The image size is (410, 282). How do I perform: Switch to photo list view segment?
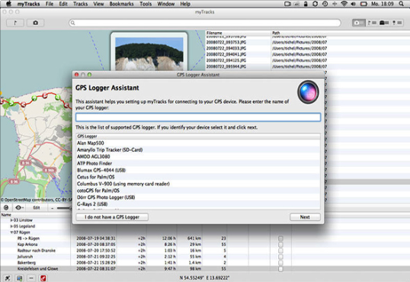coord(358,23)
